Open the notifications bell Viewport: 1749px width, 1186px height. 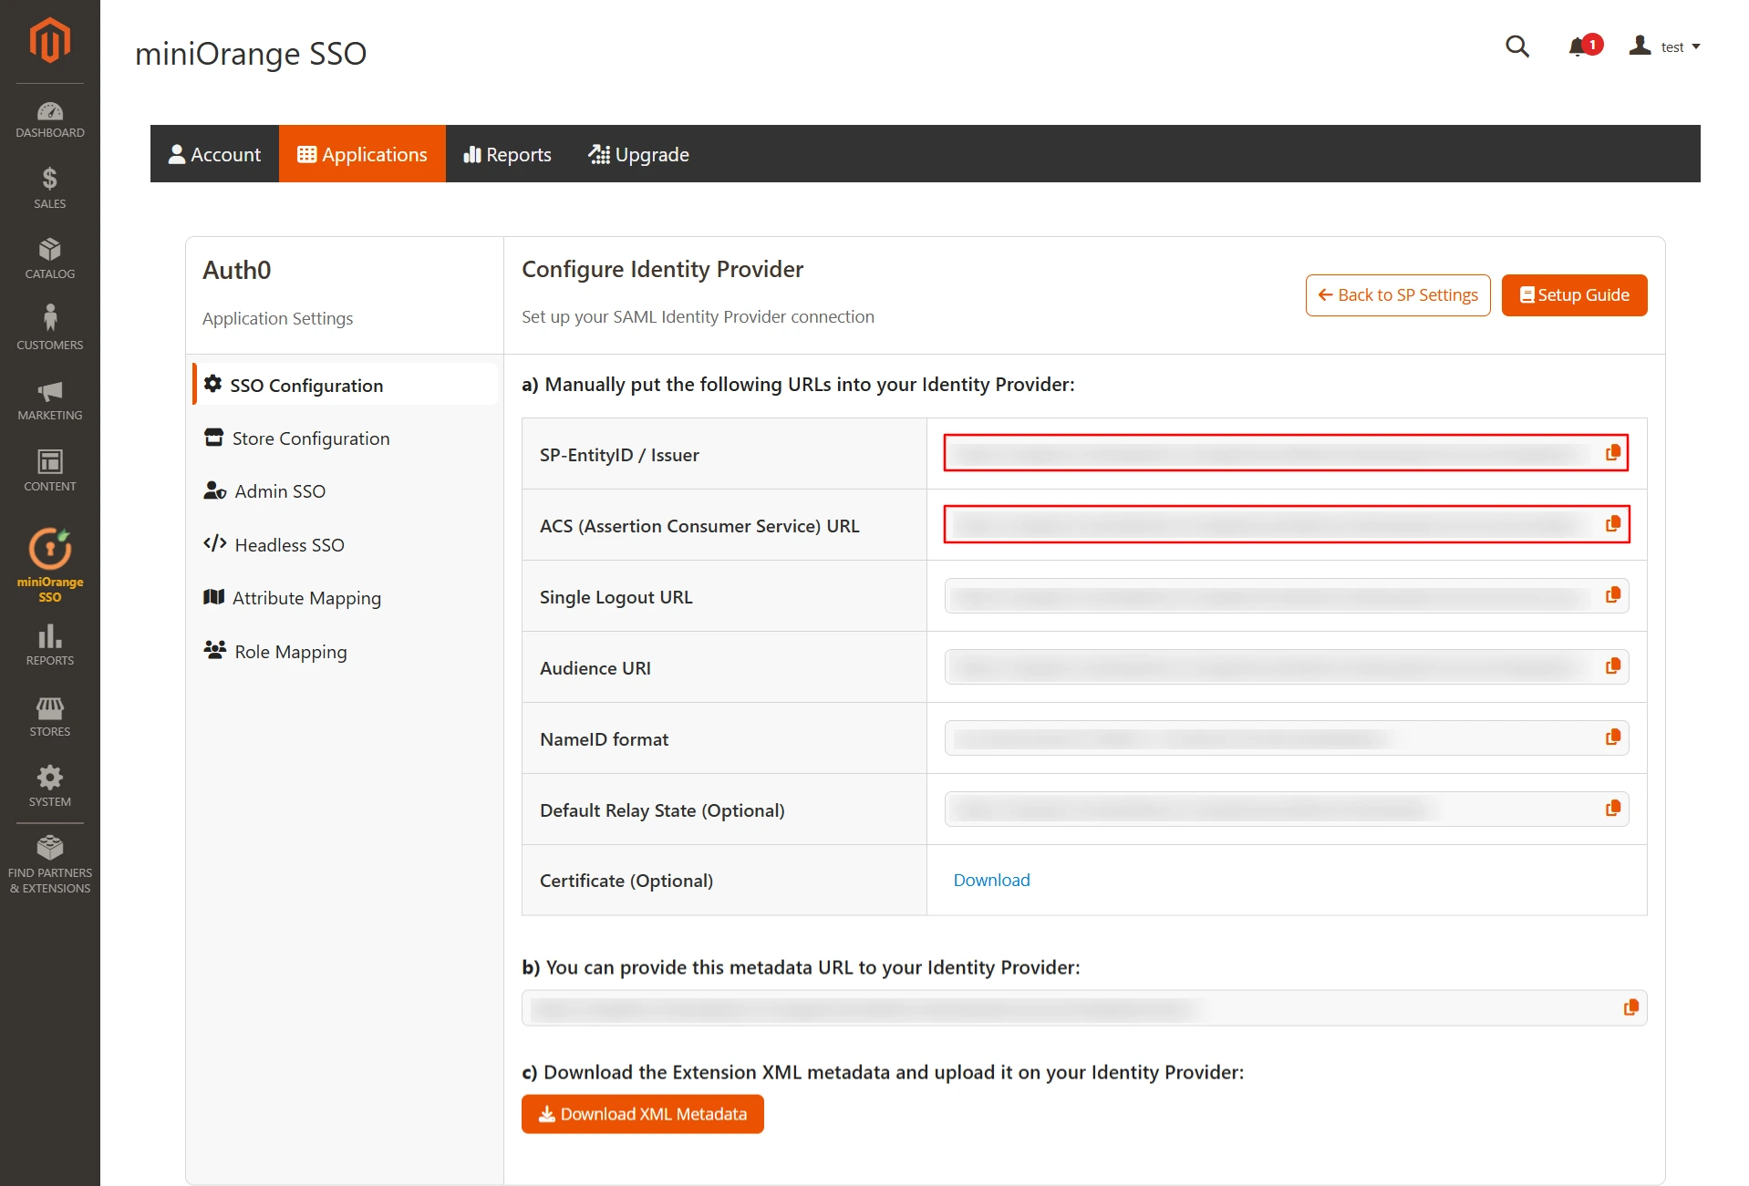(x=1577, y=46)
